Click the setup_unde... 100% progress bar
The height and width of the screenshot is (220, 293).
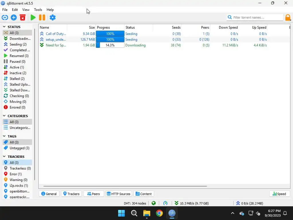tap(110, 40)
